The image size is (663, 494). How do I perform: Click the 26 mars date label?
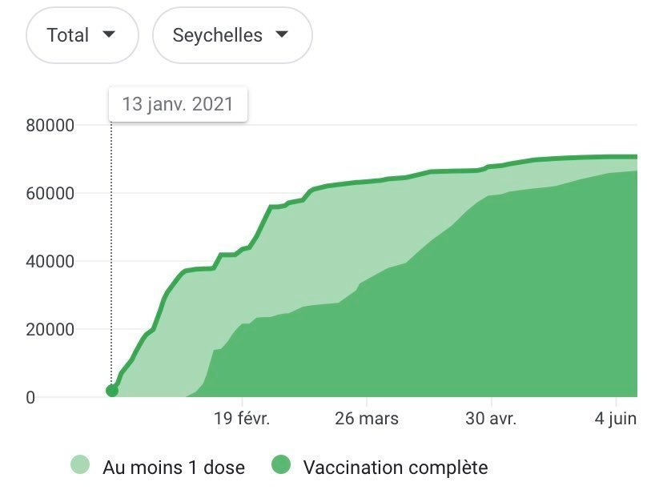[x=366, y=419]
